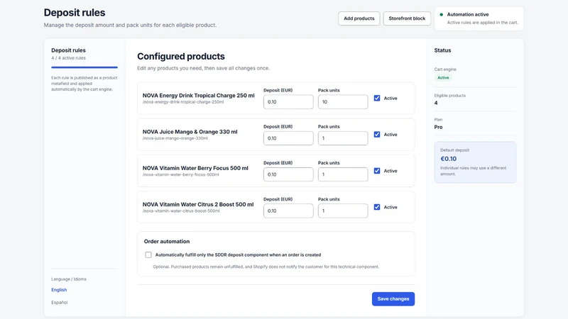Click the green Automation active status dot
The width and height of the screenshot is (568, 319).
coord(441,15)
